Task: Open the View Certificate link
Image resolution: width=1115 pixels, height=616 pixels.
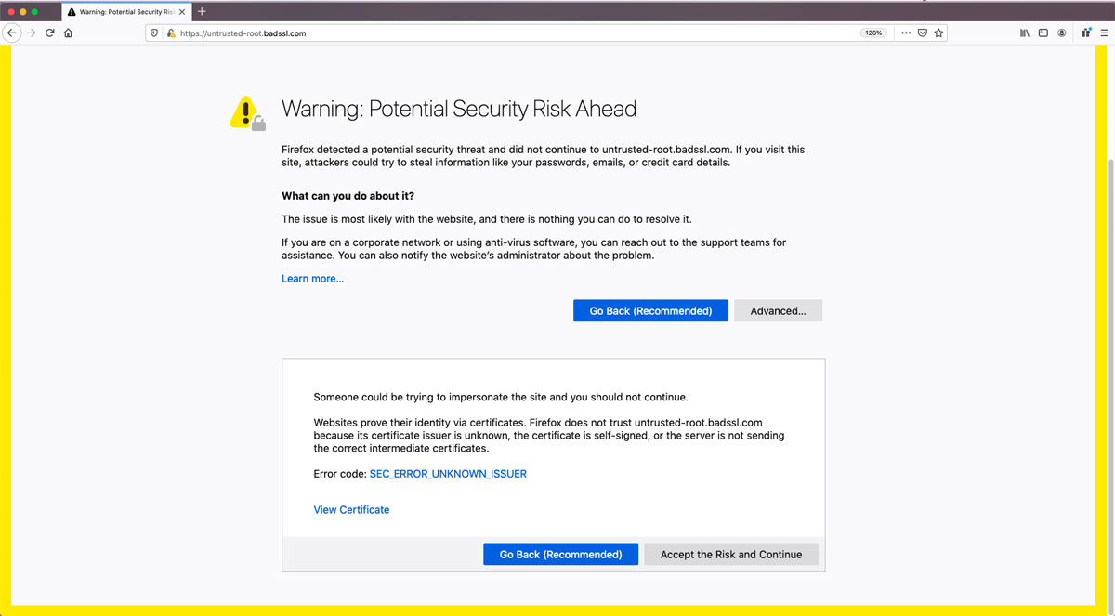Action: pos(351,509)
